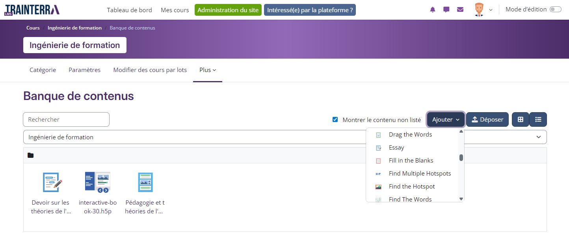Screen dimensions: 569x246
Task: Select Fill in the Blanks from menu
Action: tap(411, 161)
